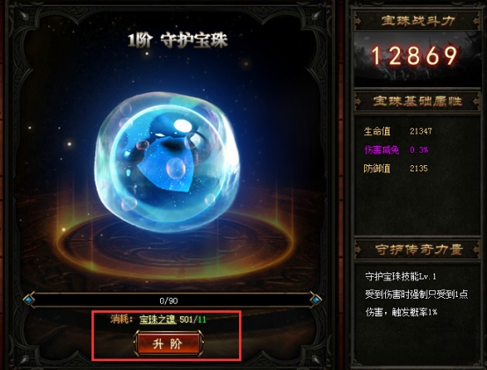Click the 1阶 守护宝珠 title
This screenshot has height=370, width=487.
click(178, 40)
